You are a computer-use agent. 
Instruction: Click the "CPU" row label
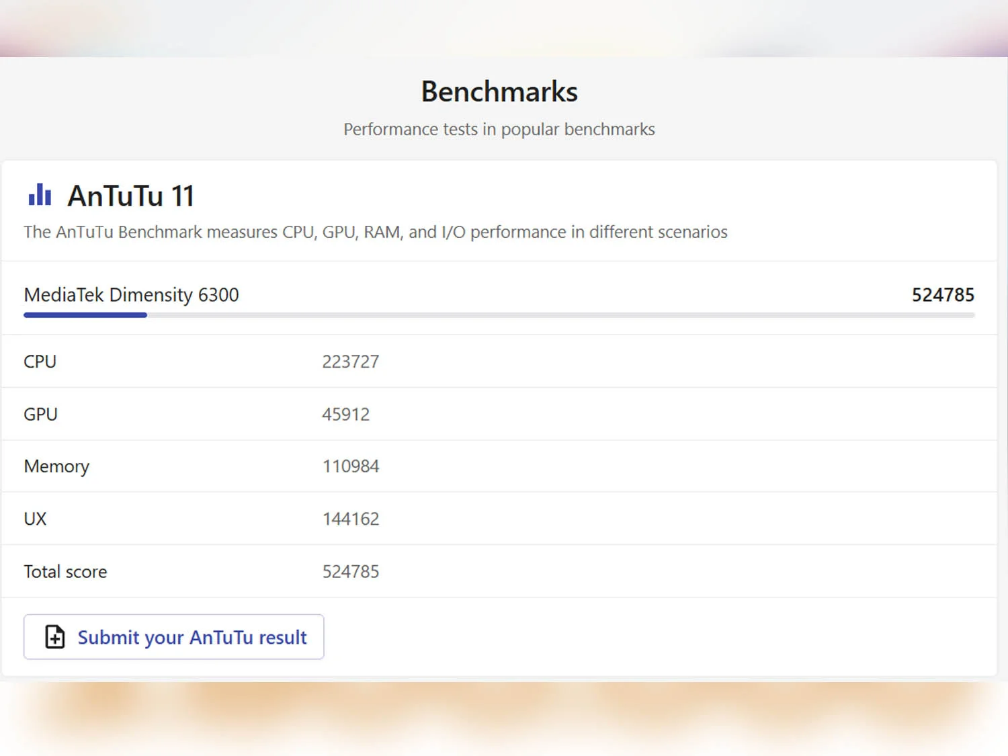pos(40,362)
